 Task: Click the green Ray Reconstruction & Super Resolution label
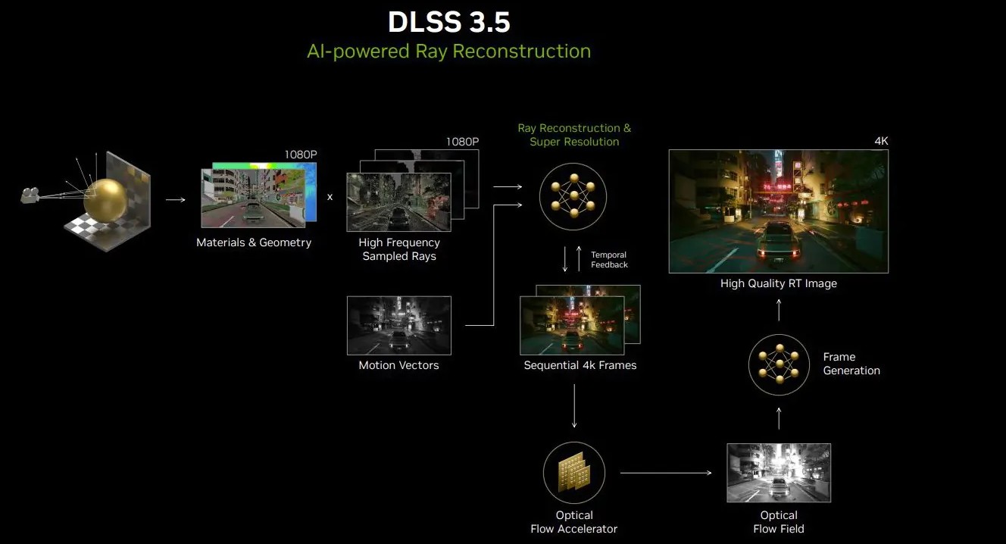574,135
